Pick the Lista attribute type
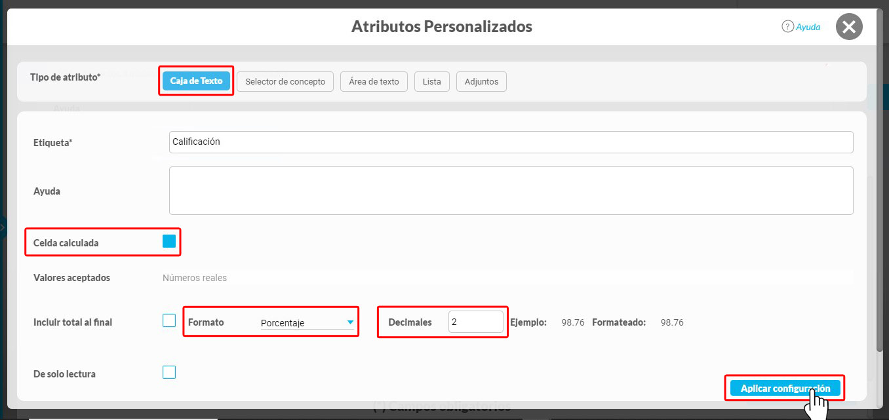 (x=431, y=82)
